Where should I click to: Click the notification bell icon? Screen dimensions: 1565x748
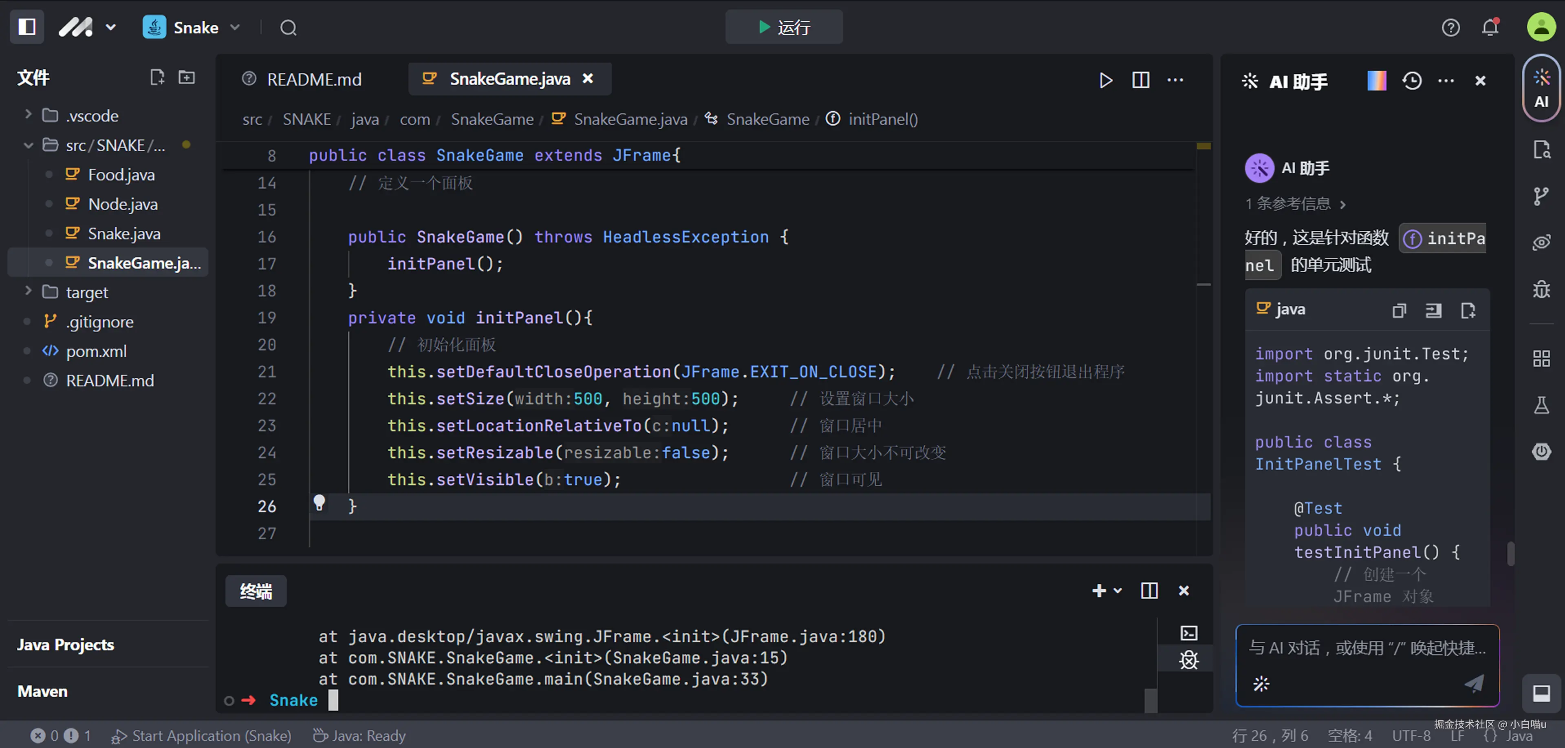click(x=1490, y=27)
